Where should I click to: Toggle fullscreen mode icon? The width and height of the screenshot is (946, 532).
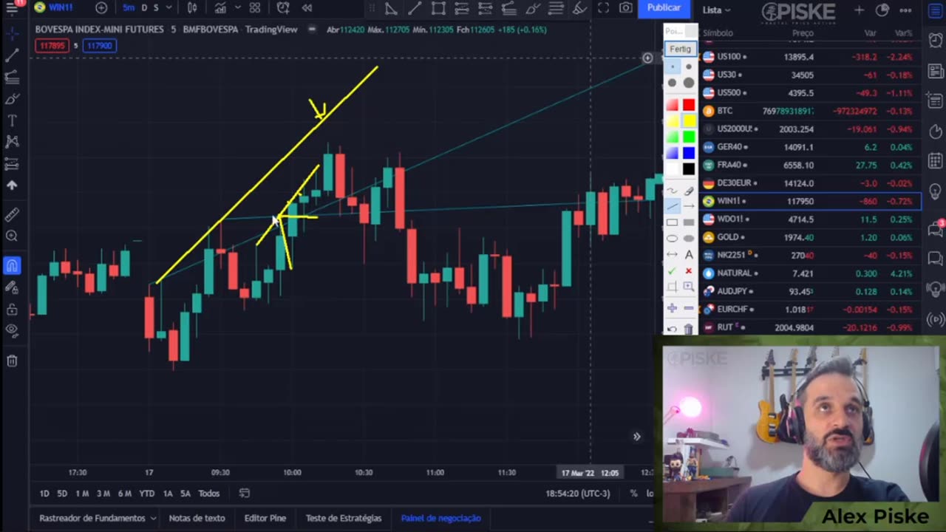(603, 7)
